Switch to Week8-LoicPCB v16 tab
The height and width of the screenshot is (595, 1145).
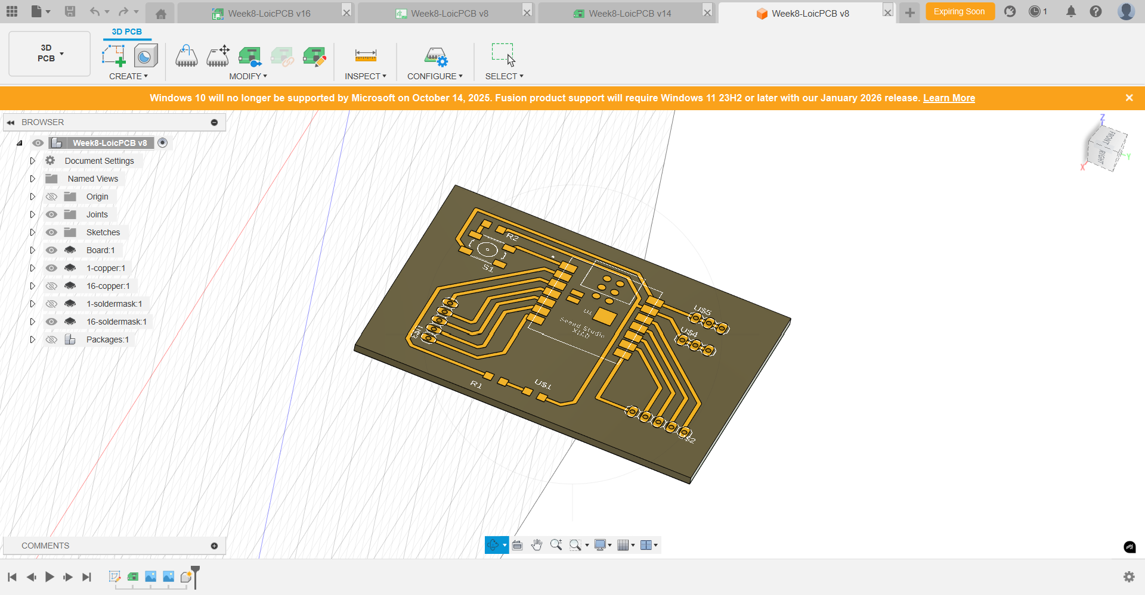click(x=265, y=13)
